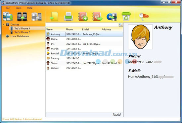Viewport: 182px width, 123px height.
Task: Click the Devices tree label
Action: coord(15,25)
